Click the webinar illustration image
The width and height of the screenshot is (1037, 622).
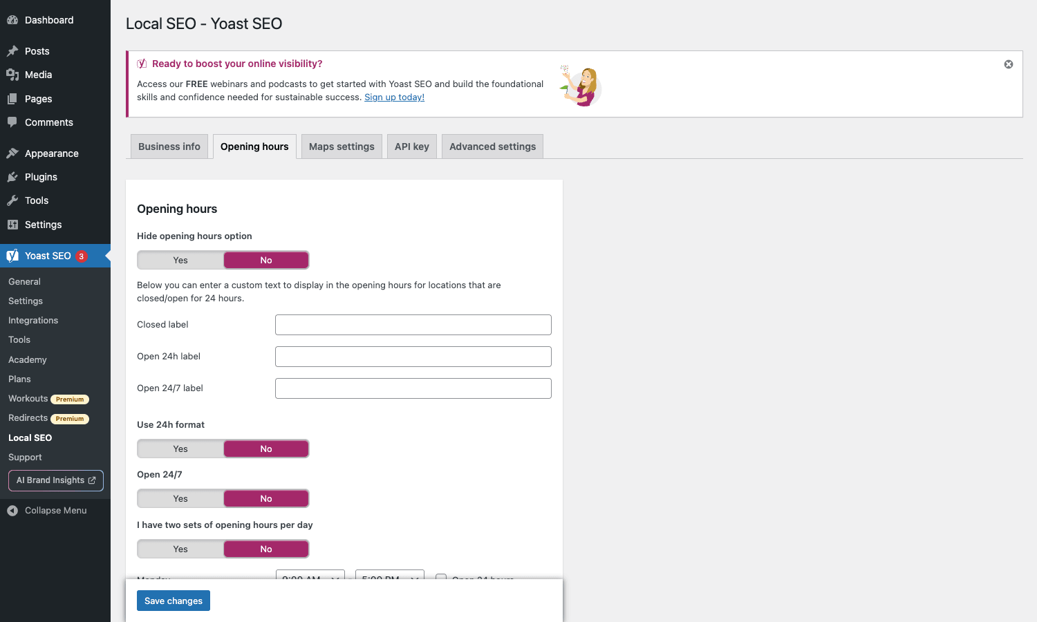(x=581, y=86)
